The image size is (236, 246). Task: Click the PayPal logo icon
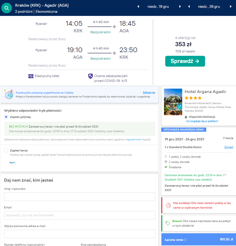tap(12, 163)
